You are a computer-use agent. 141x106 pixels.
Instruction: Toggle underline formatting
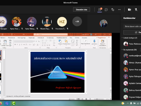(x=19, y=45)
